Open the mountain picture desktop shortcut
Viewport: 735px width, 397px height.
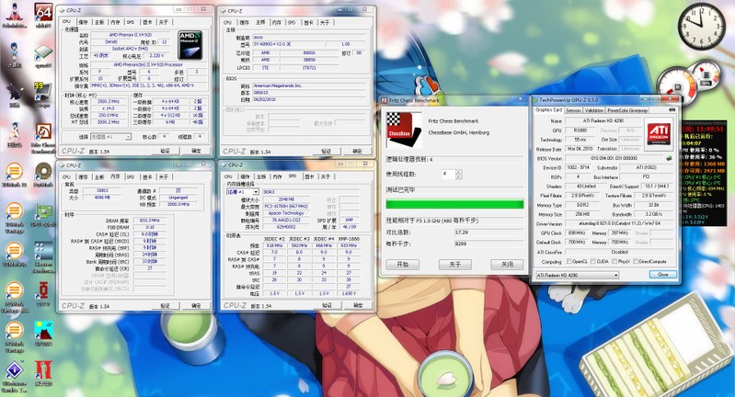tap(43, 331)
